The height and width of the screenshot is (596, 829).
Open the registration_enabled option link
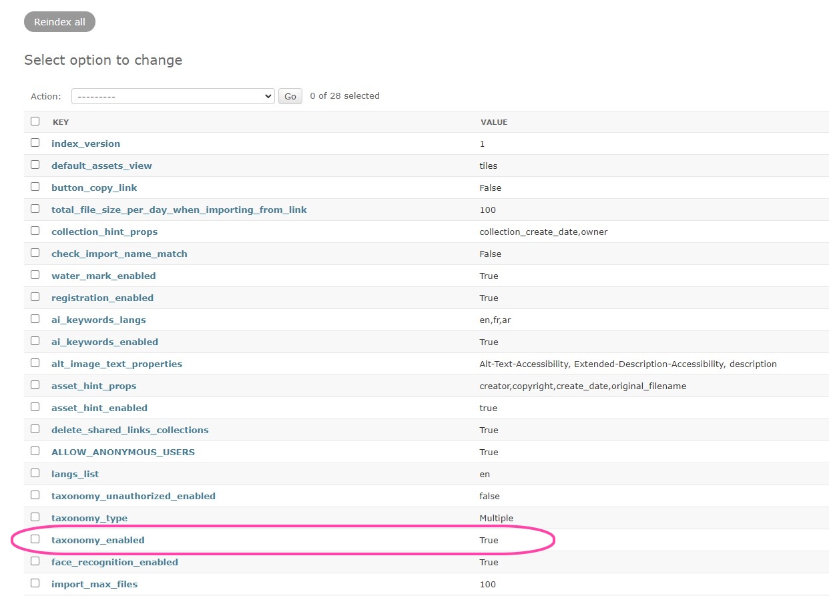tap(102, 298)
